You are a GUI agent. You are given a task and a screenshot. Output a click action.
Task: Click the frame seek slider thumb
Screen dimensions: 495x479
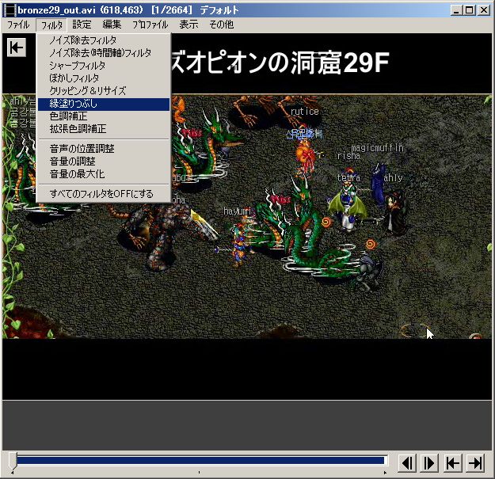[13, 461]
